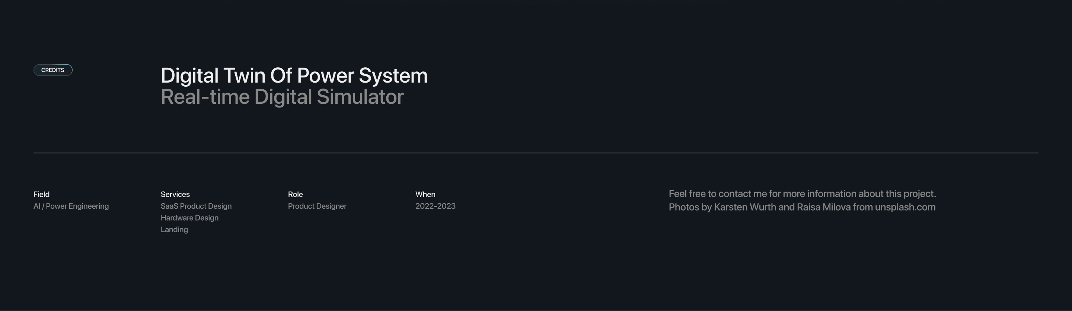The width and height of the screenshot is (1072, 311).
Task: Click the Real-time Digital Simulator subtitle
Action: (282, 97)
